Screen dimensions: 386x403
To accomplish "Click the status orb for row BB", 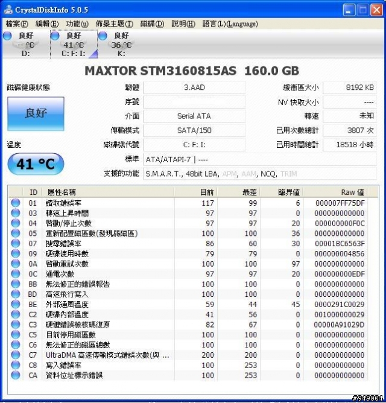I will tap(16, 284).
